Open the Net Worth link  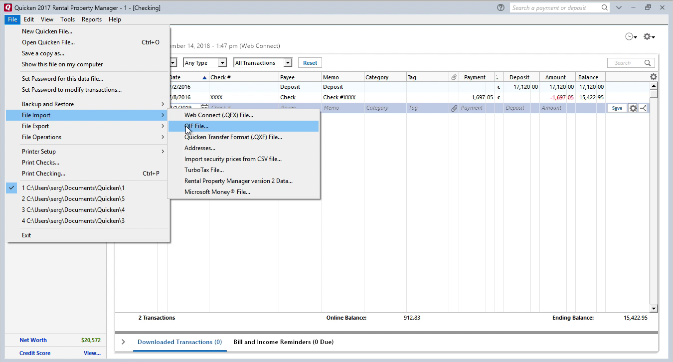33,340
